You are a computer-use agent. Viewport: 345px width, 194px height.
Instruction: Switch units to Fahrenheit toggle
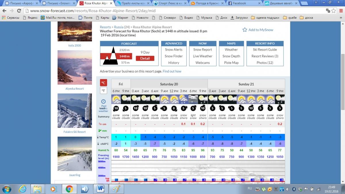tap(103, 91)
